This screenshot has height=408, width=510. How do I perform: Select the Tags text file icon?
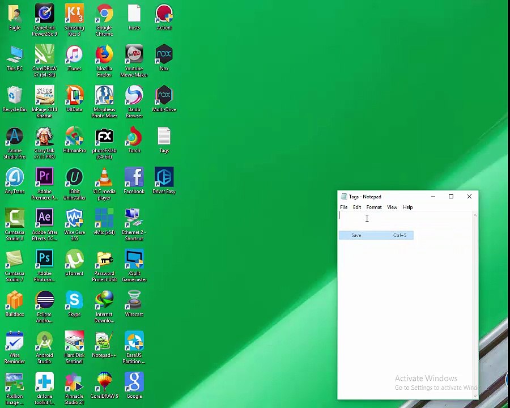pos(164,137)
